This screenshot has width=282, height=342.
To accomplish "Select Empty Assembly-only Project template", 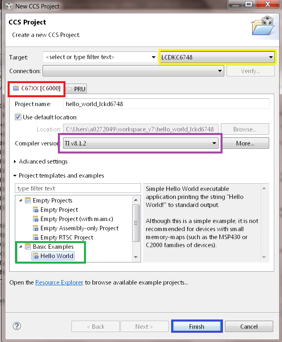I will [79, 228].
